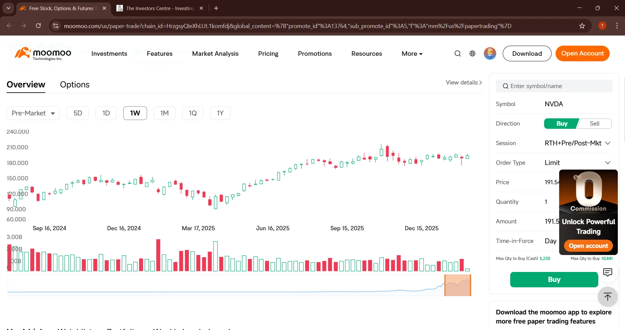Click the orange Open Account header button
Screen dimensions: 625x330
[x=582, y=53]
